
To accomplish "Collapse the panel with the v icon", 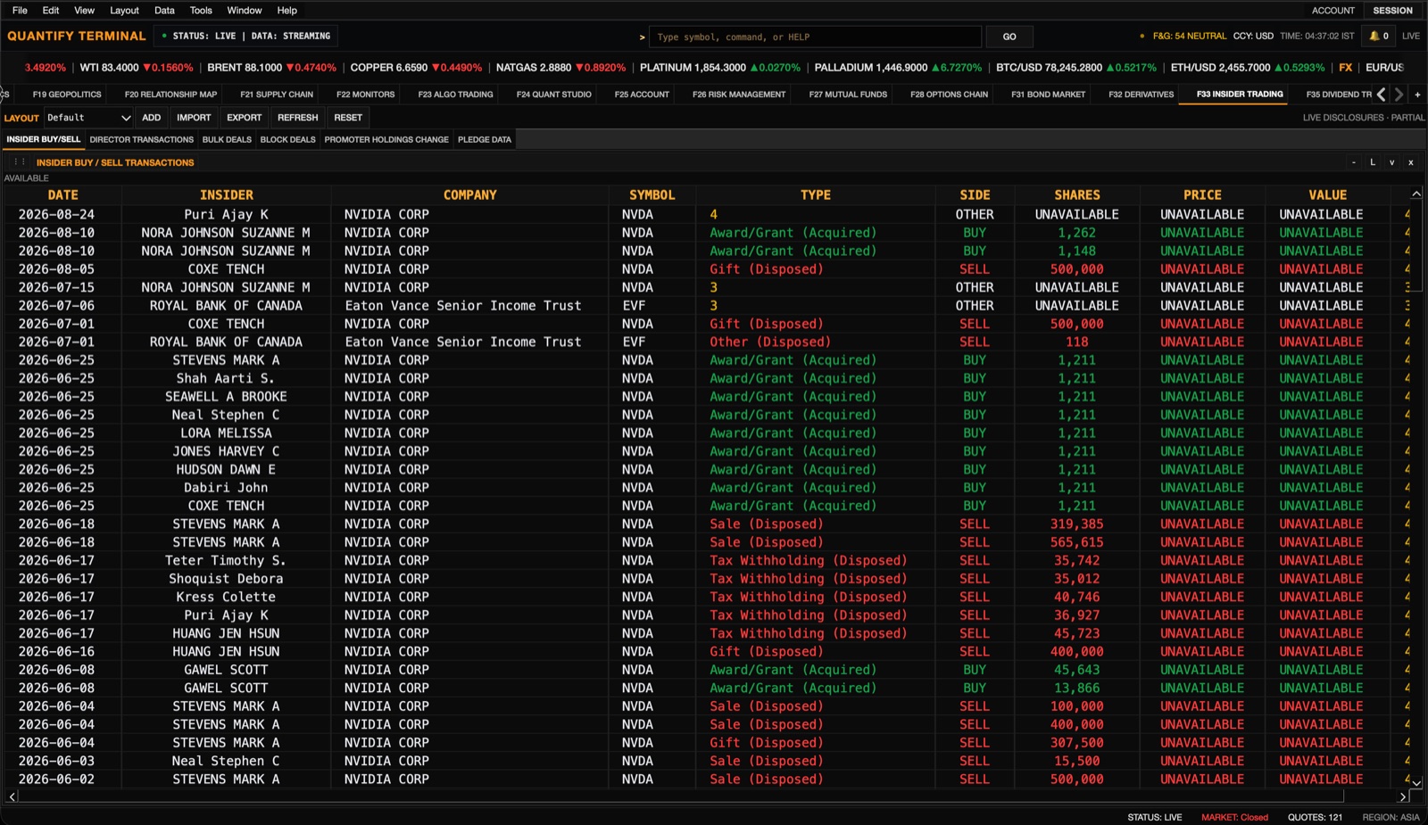I will coord(1391,162).
